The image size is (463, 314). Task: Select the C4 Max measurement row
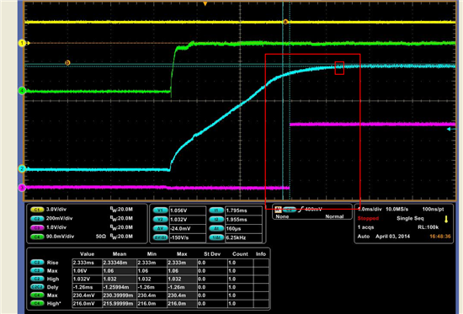(149, 295)
